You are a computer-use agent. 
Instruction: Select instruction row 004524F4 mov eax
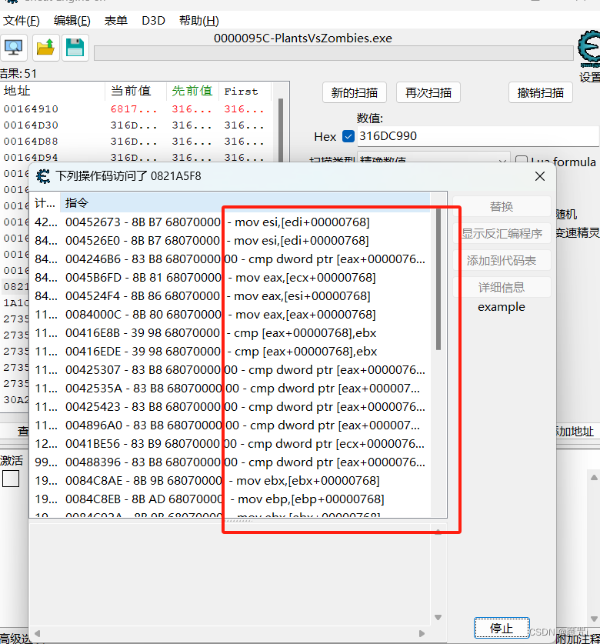coord(231,296)
